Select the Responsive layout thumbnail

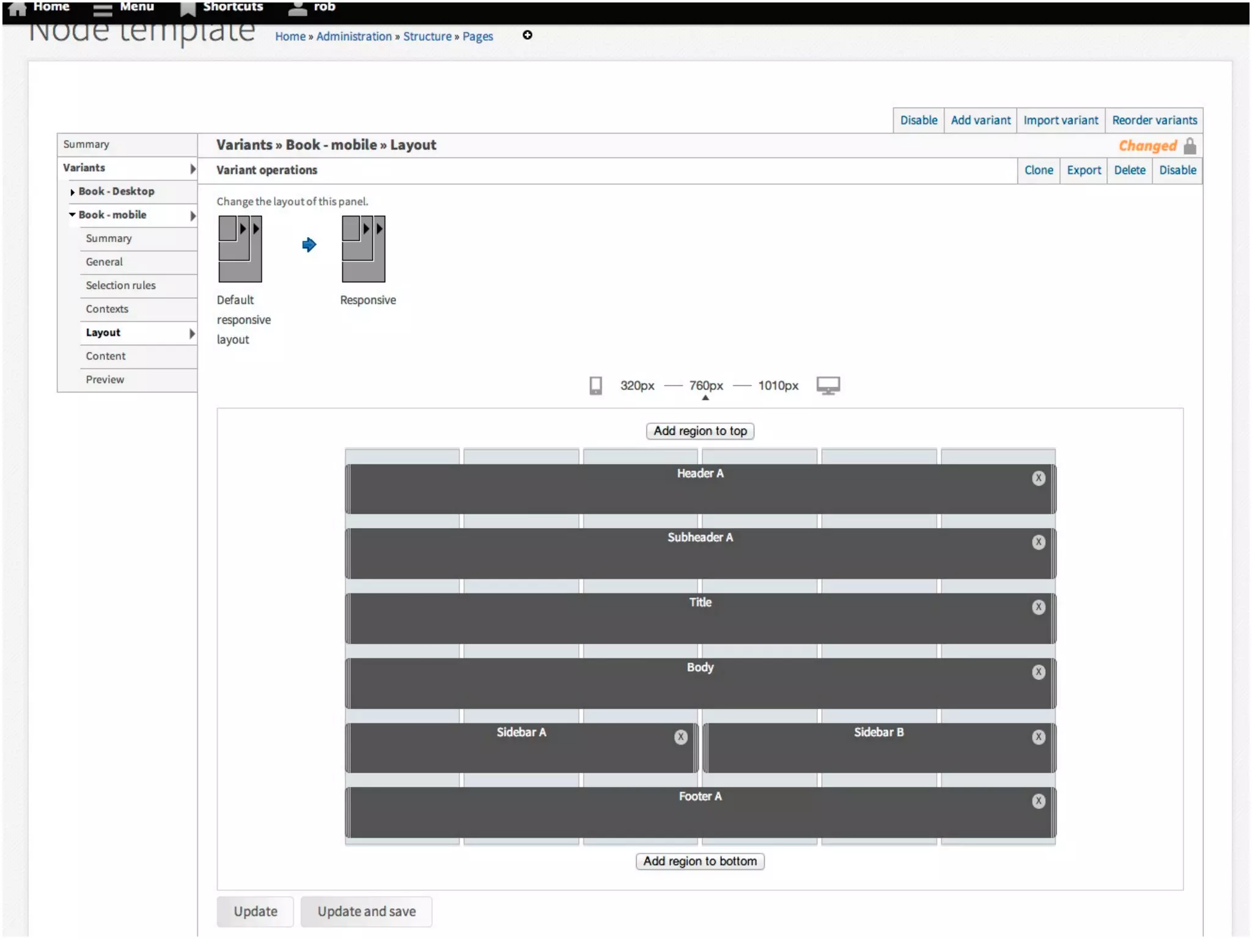pyautogui.click(x=363, y=249)
